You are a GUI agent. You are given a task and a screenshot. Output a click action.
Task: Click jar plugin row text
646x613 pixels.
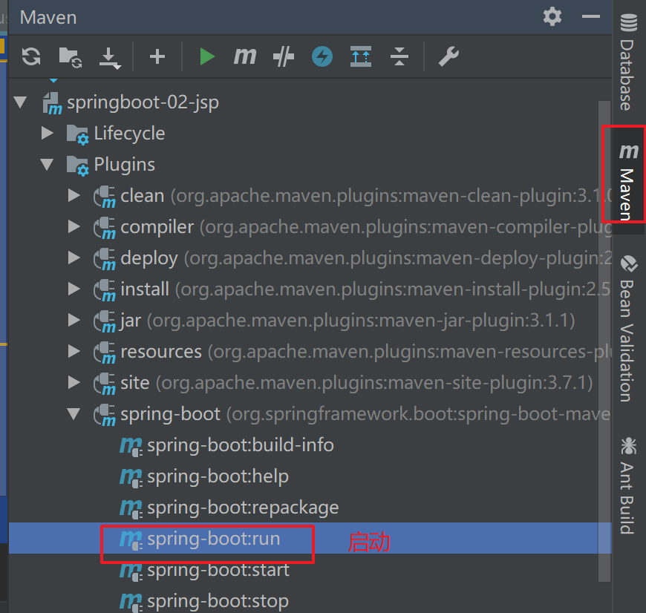point(131,320)
